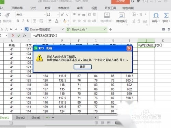Select cell with value 610.5

click(x=129, y=76)
